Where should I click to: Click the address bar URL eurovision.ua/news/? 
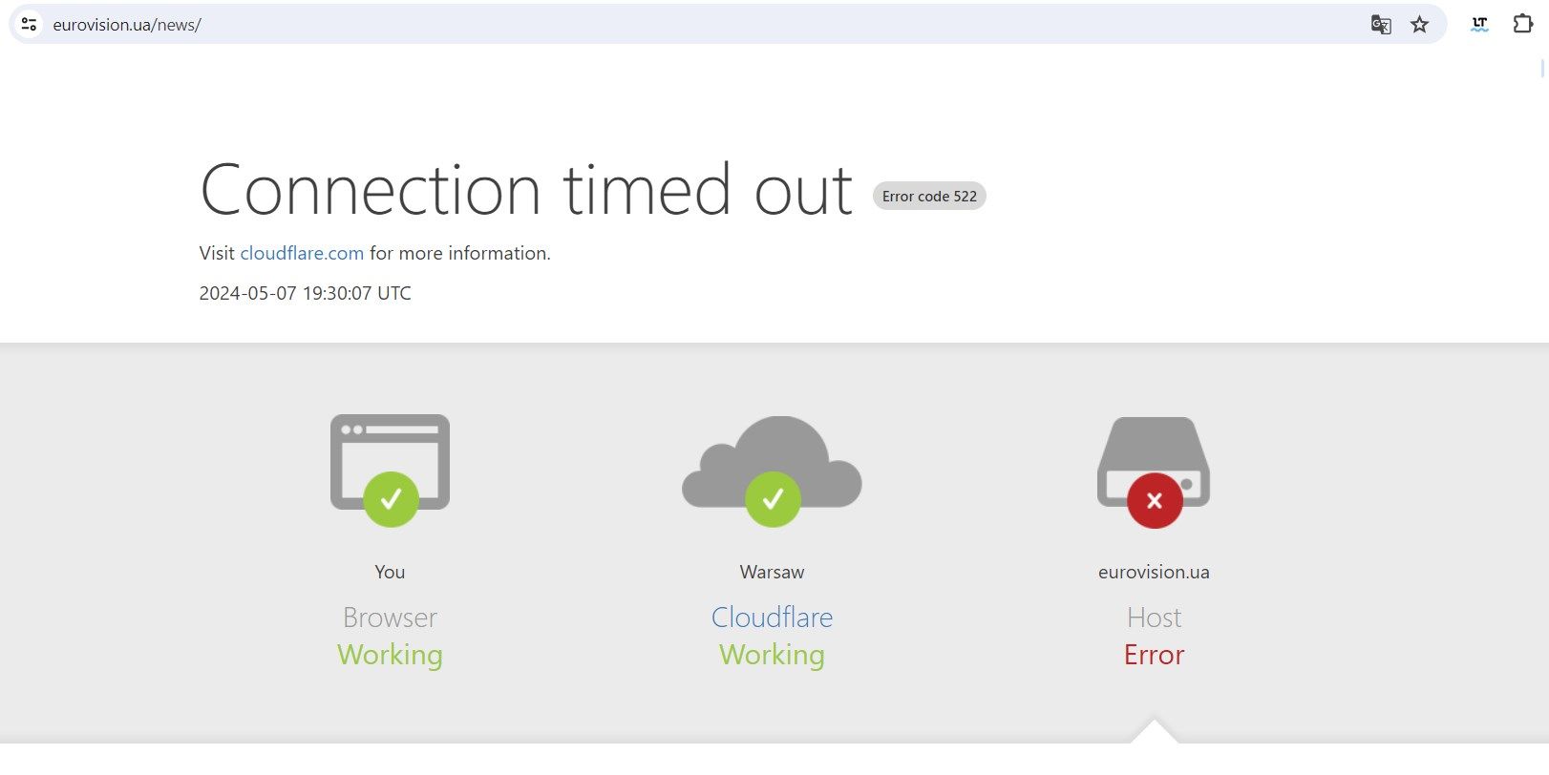127,25
